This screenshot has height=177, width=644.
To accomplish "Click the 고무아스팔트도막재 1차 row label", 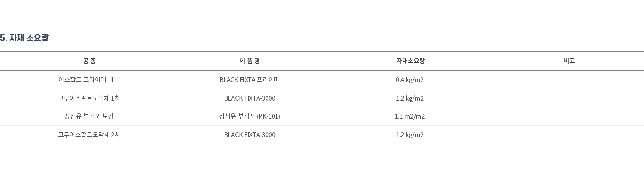I will (89, 98).
